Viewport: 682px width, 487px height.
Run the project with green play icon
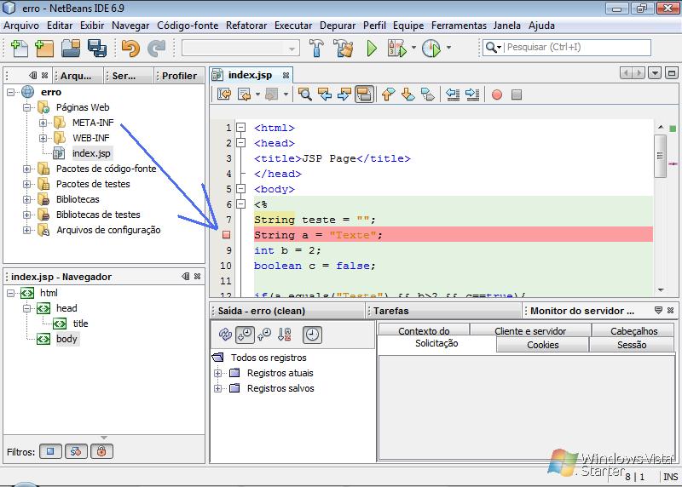pos(371,48)
